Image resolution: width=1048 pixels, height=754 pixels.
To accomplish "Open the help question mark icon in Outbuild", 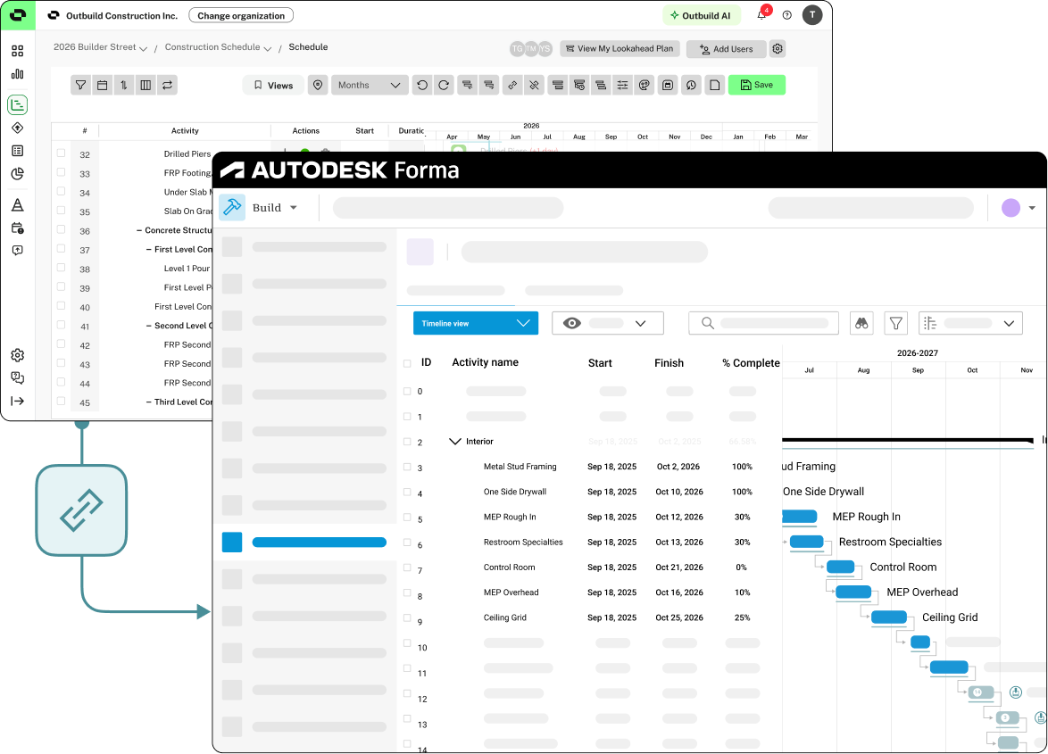I will [787, 15].
